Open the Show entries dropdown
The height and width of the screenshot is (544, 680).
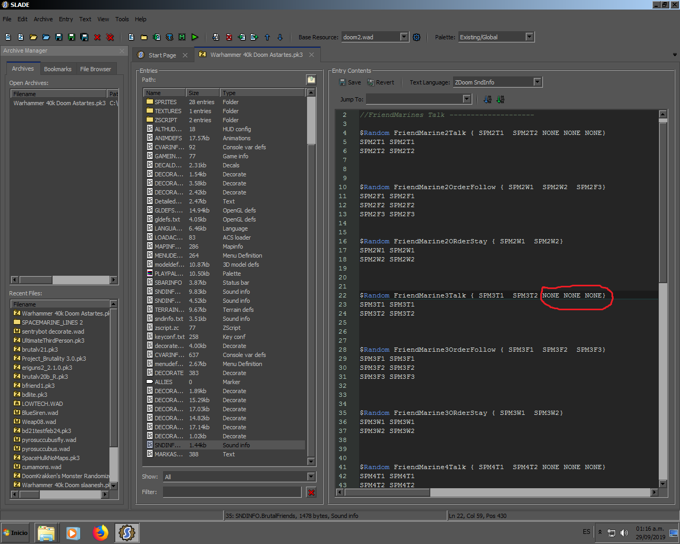(x=311, y=477)
